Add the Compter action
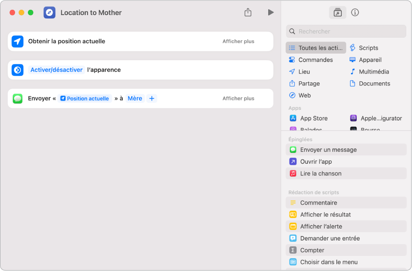412x271 pixels. [x=346, y=250]
